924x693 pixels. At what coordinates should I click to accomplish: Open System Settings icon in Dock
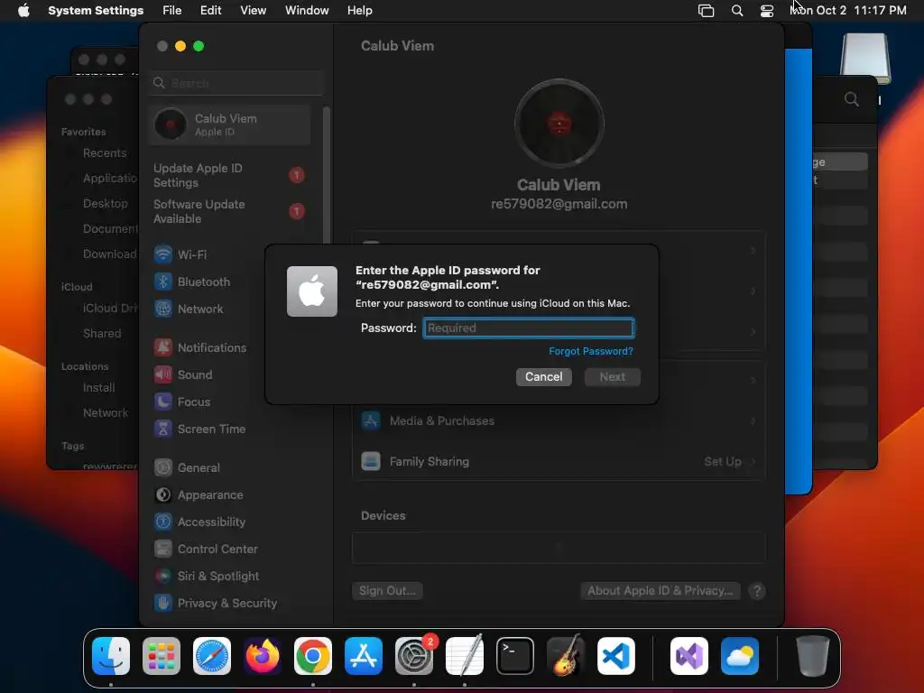[x=414, y=656]
